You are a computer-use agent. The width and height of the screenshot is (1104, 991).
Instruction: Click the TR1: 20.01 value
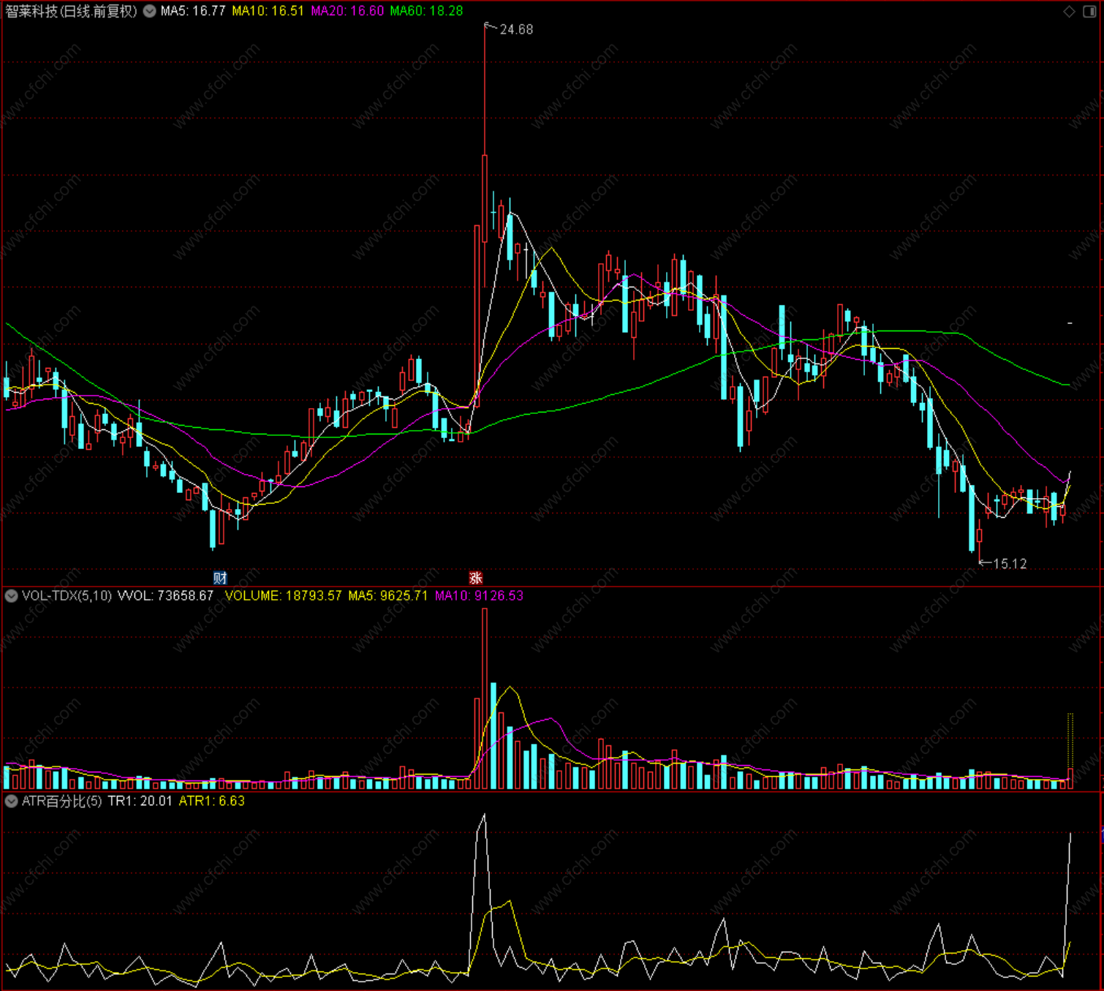pos(140,801)
